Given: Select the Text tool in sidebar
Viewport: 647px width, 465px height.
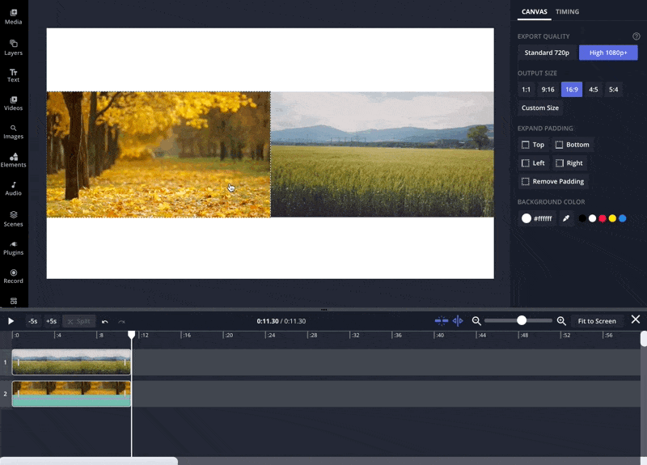Looking at the screenshot, I should point(14,75).
